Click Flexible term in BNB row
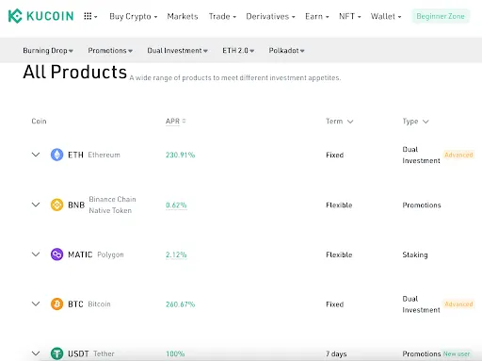 coord(339,205)
